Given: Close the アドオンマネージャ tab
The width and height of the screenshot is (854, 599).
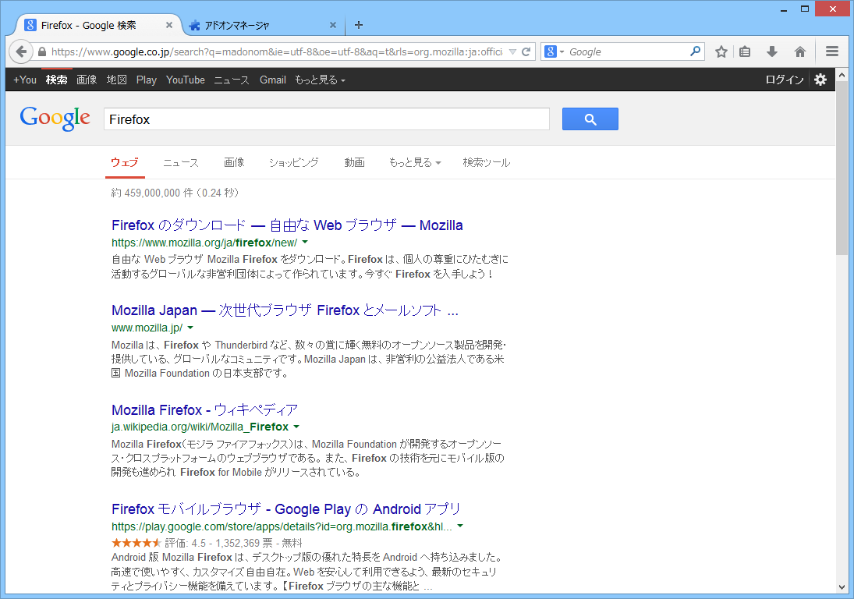Looking at the screenshot, I should 333,25.
